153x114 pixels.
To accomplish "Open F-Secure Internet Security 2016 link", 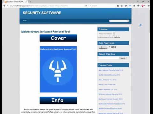I will pos(110,94).
